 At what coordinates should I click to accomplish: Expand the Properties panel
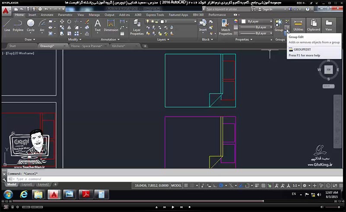pos(243,39)
